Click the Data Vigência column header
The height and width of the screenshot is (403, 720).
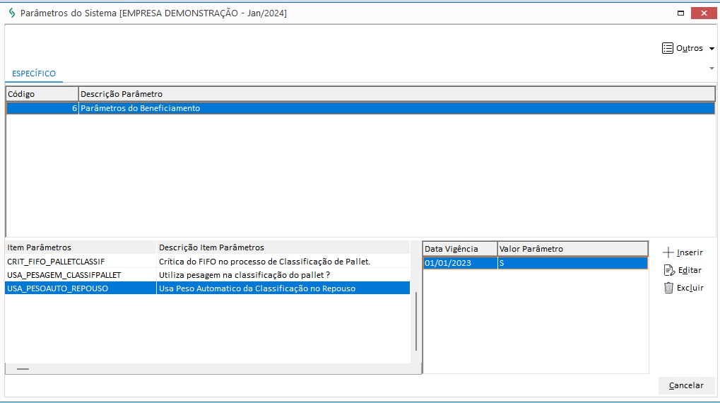[460, 249]
